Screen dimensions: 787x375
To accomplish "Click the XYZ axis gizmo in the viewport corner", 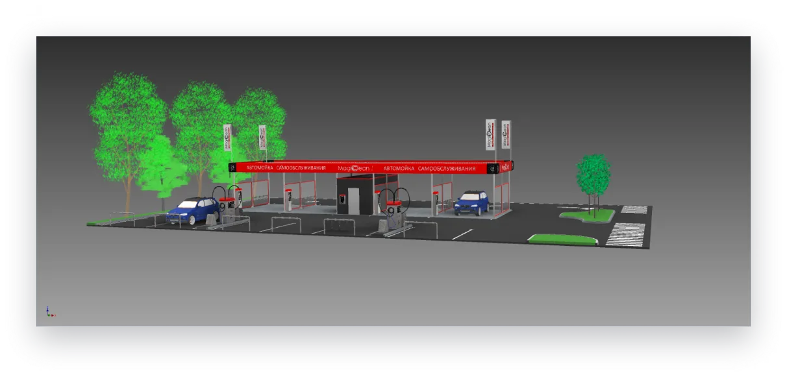I will click(50, 312).
